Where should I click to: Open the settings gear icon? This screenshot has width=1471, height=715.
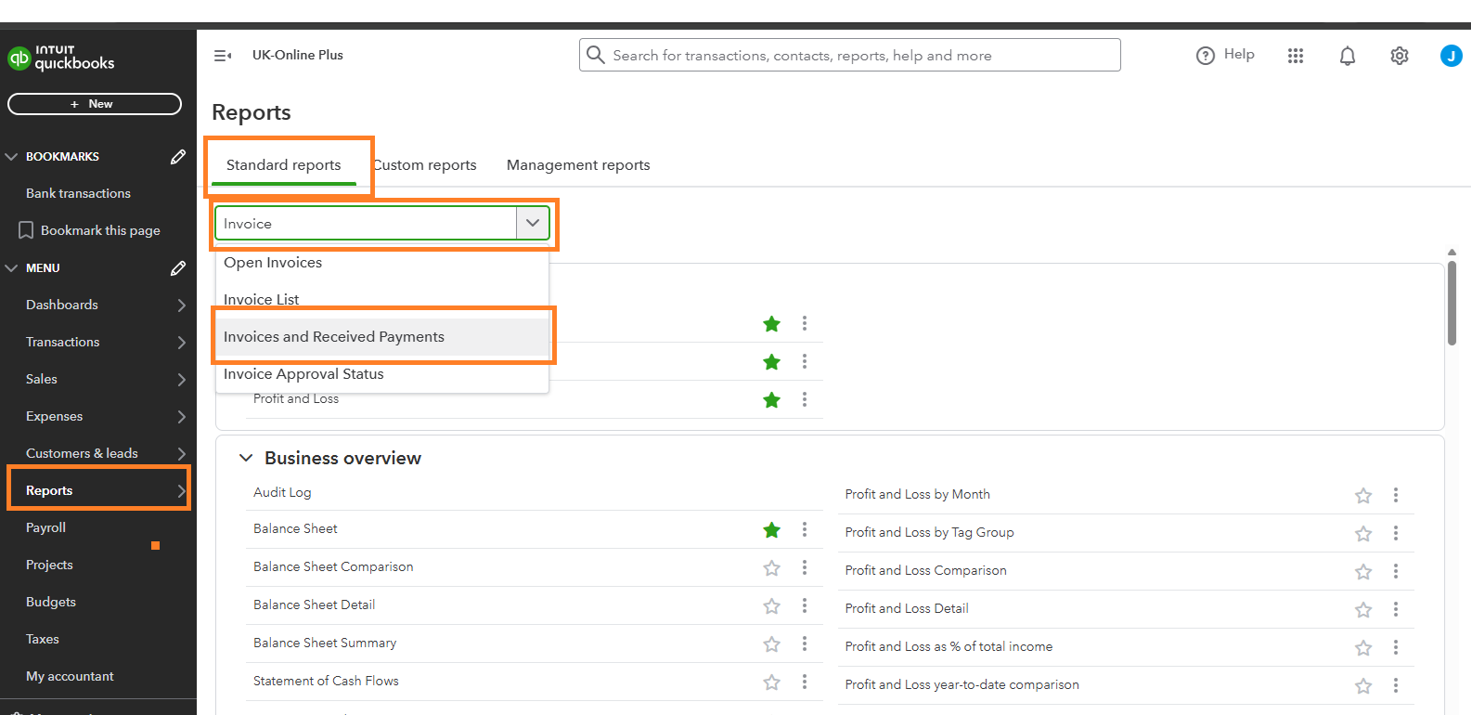[1400, 56]
